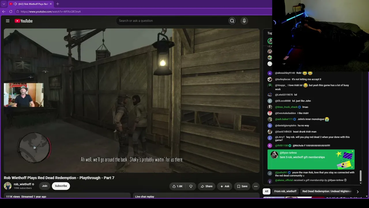Open @turkeylucas chat avatar

click(270, 79)
